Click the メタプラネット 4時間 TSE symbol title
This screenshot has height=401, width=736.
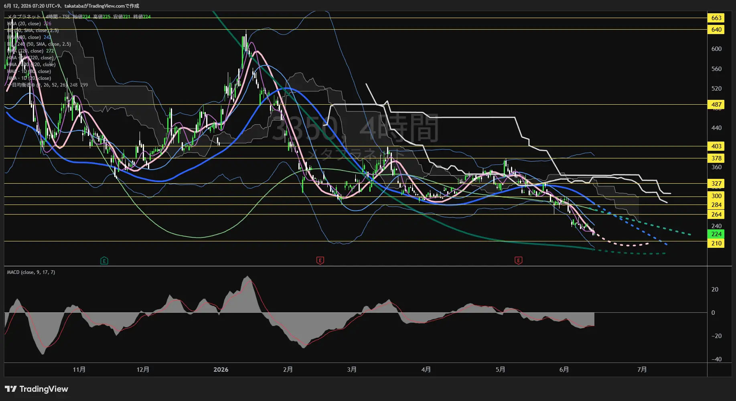pyautogui.click(x=39, y=17)
